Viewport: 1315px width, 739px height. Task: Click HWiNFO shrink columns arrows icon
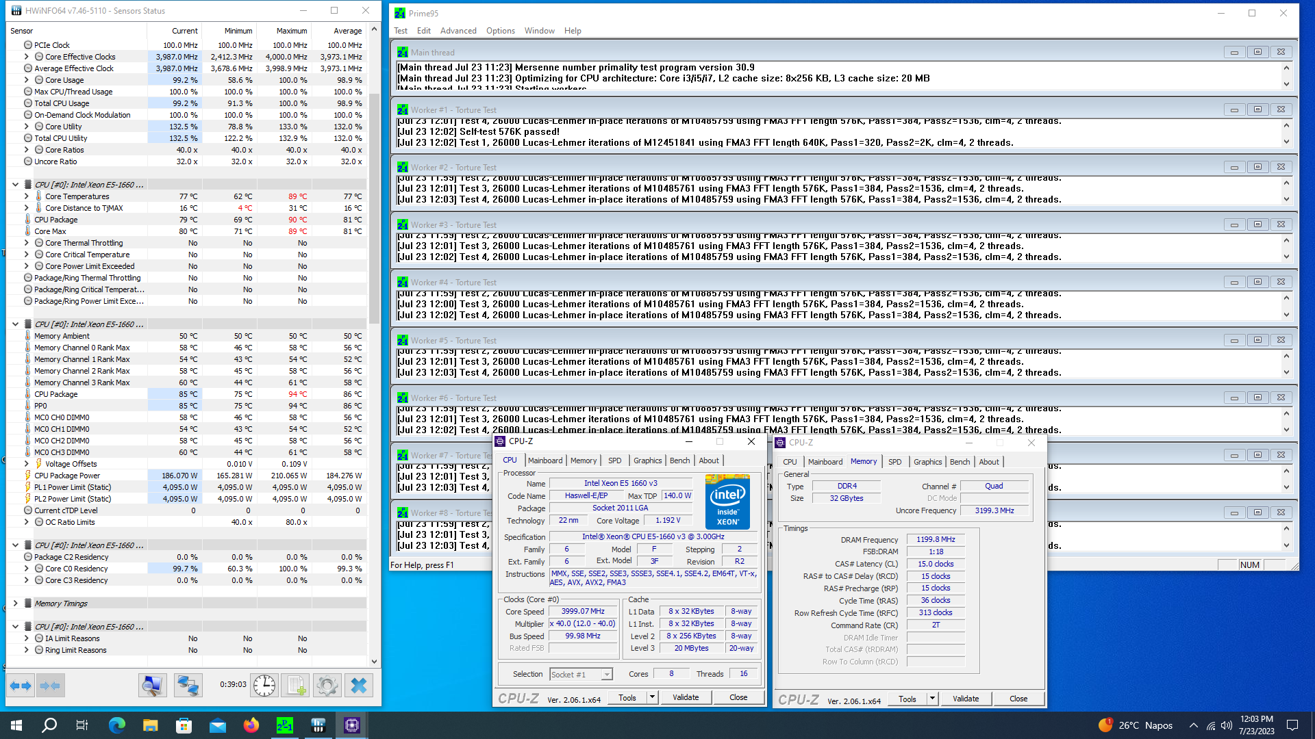click(x=50, y=685)
